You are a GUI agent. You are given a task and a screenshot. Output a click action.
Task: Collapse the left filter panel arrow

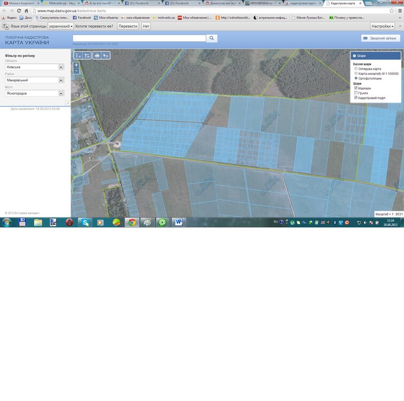(68, 103)
